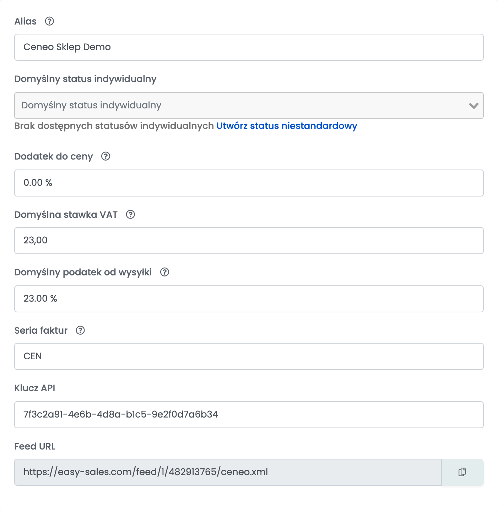498x511 pixels.
Task: Focus the Seria faktur field containing CEN
Action: [249, 356]
